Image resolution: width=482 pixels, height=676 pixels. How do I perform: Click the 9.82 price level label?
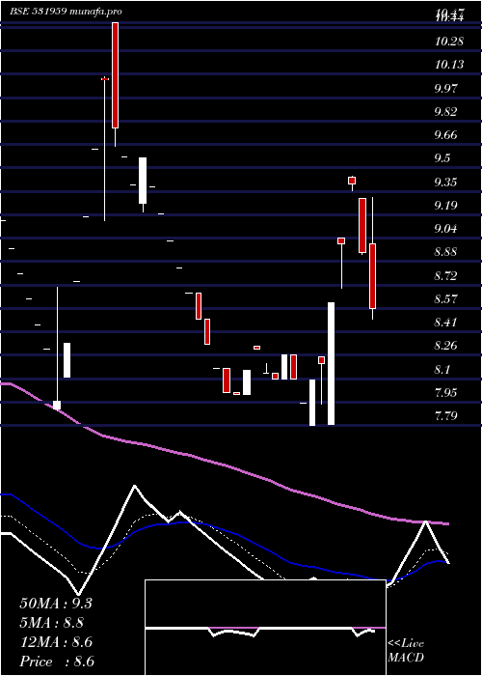click(x=445, y=112)
